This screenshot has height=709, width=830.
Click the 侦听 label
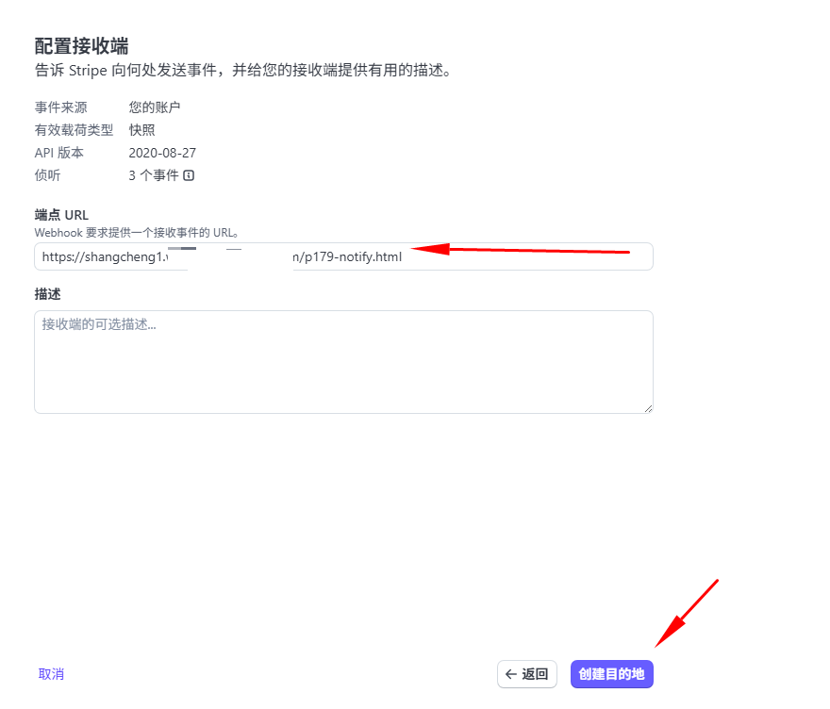click(48, 175)
